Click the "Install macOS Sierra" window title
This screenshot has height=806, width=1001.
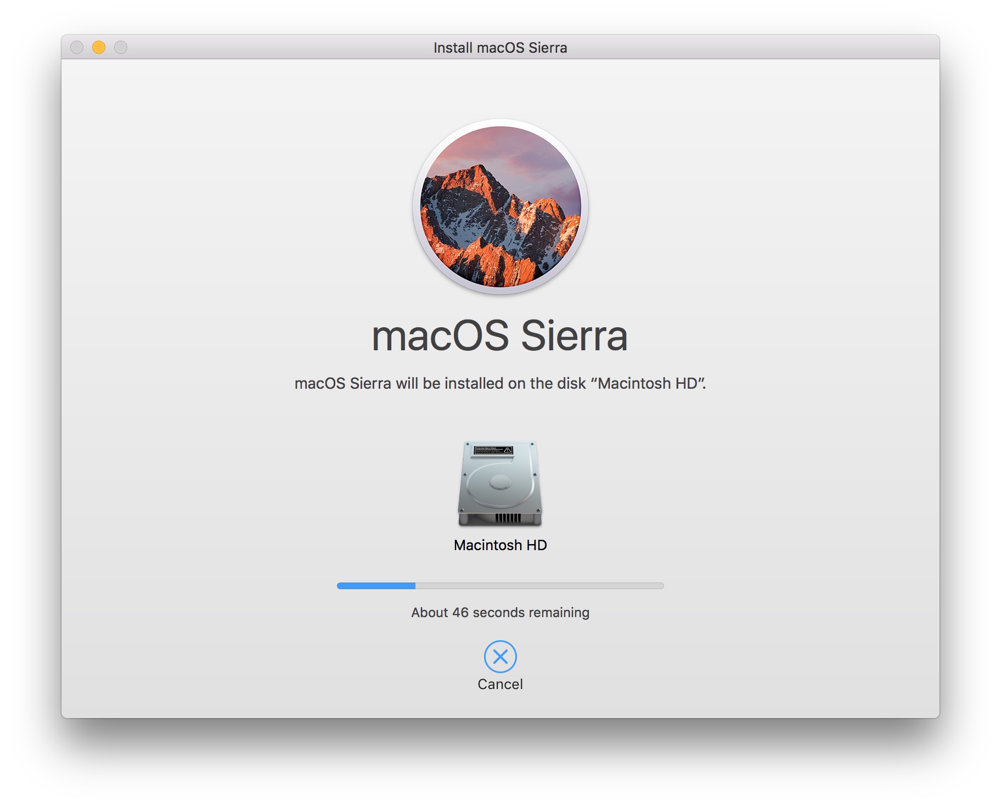point(500,48)
